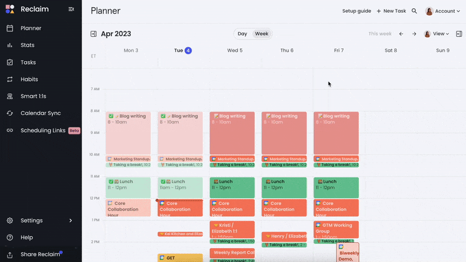Image resolution: width=466 pixels, height=262 pixels.
Task: Open Habits in the sidebar
Action: point(29,79)
